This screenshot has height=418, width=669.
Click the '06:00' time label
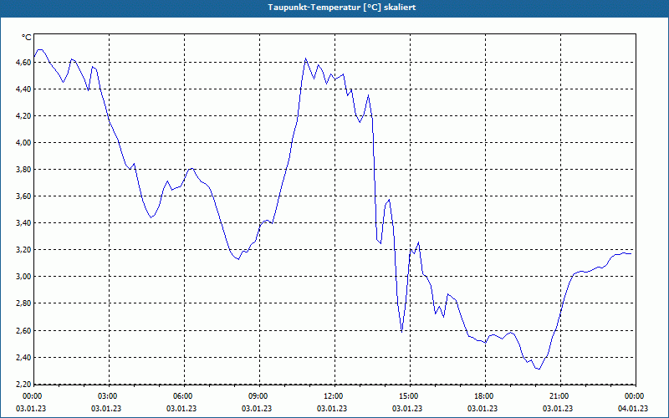pyautogui.click(x=184, y=396)
